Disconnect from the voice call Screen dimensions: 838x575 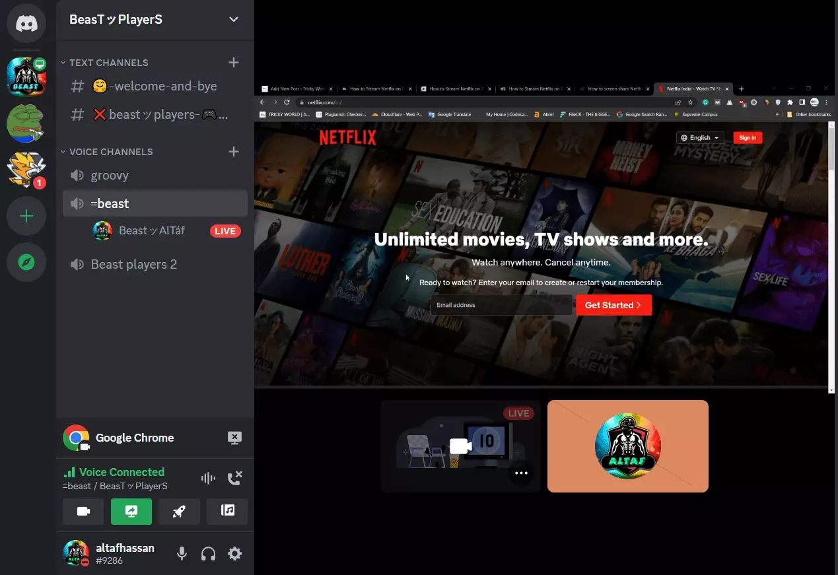coord(235,477)
